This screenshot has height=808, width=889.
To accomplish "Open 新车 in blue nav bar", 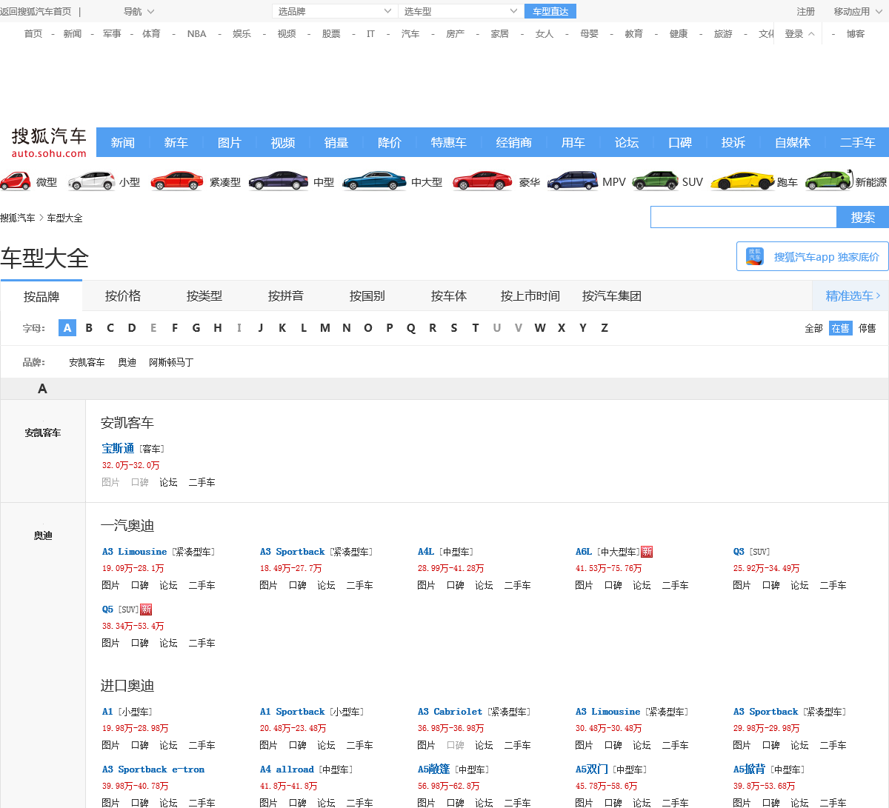I will pos(176,142).
